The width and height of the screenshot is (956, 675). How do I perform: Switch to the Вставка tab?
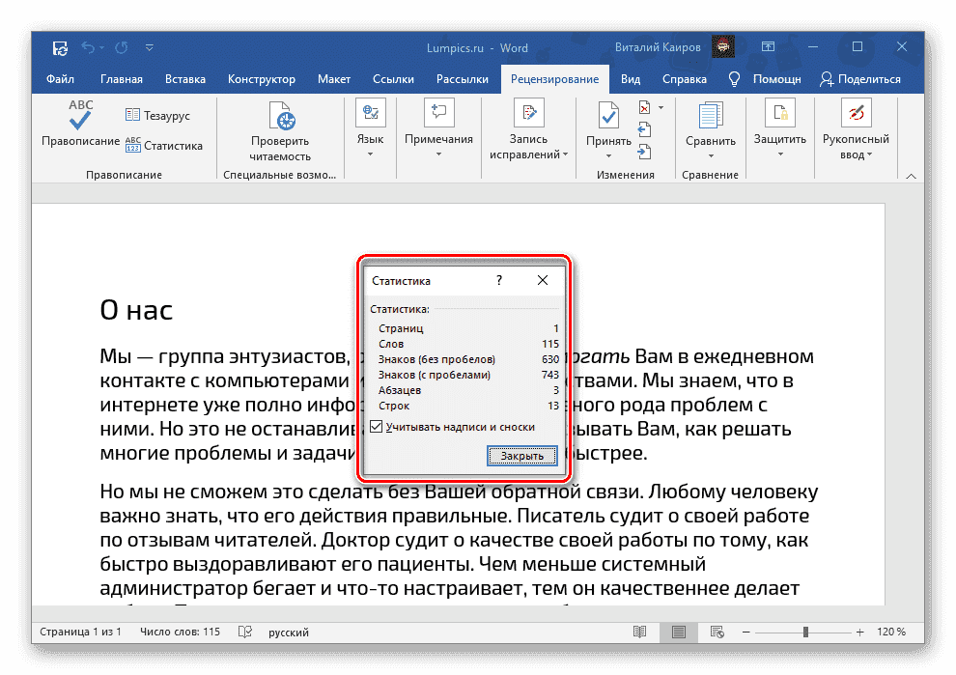click(x=185, y=79)
